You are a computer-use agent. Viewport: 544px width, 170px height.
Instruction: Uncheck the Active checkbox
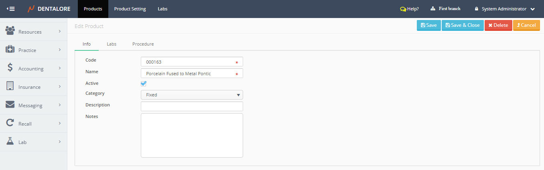pos(144,84)
